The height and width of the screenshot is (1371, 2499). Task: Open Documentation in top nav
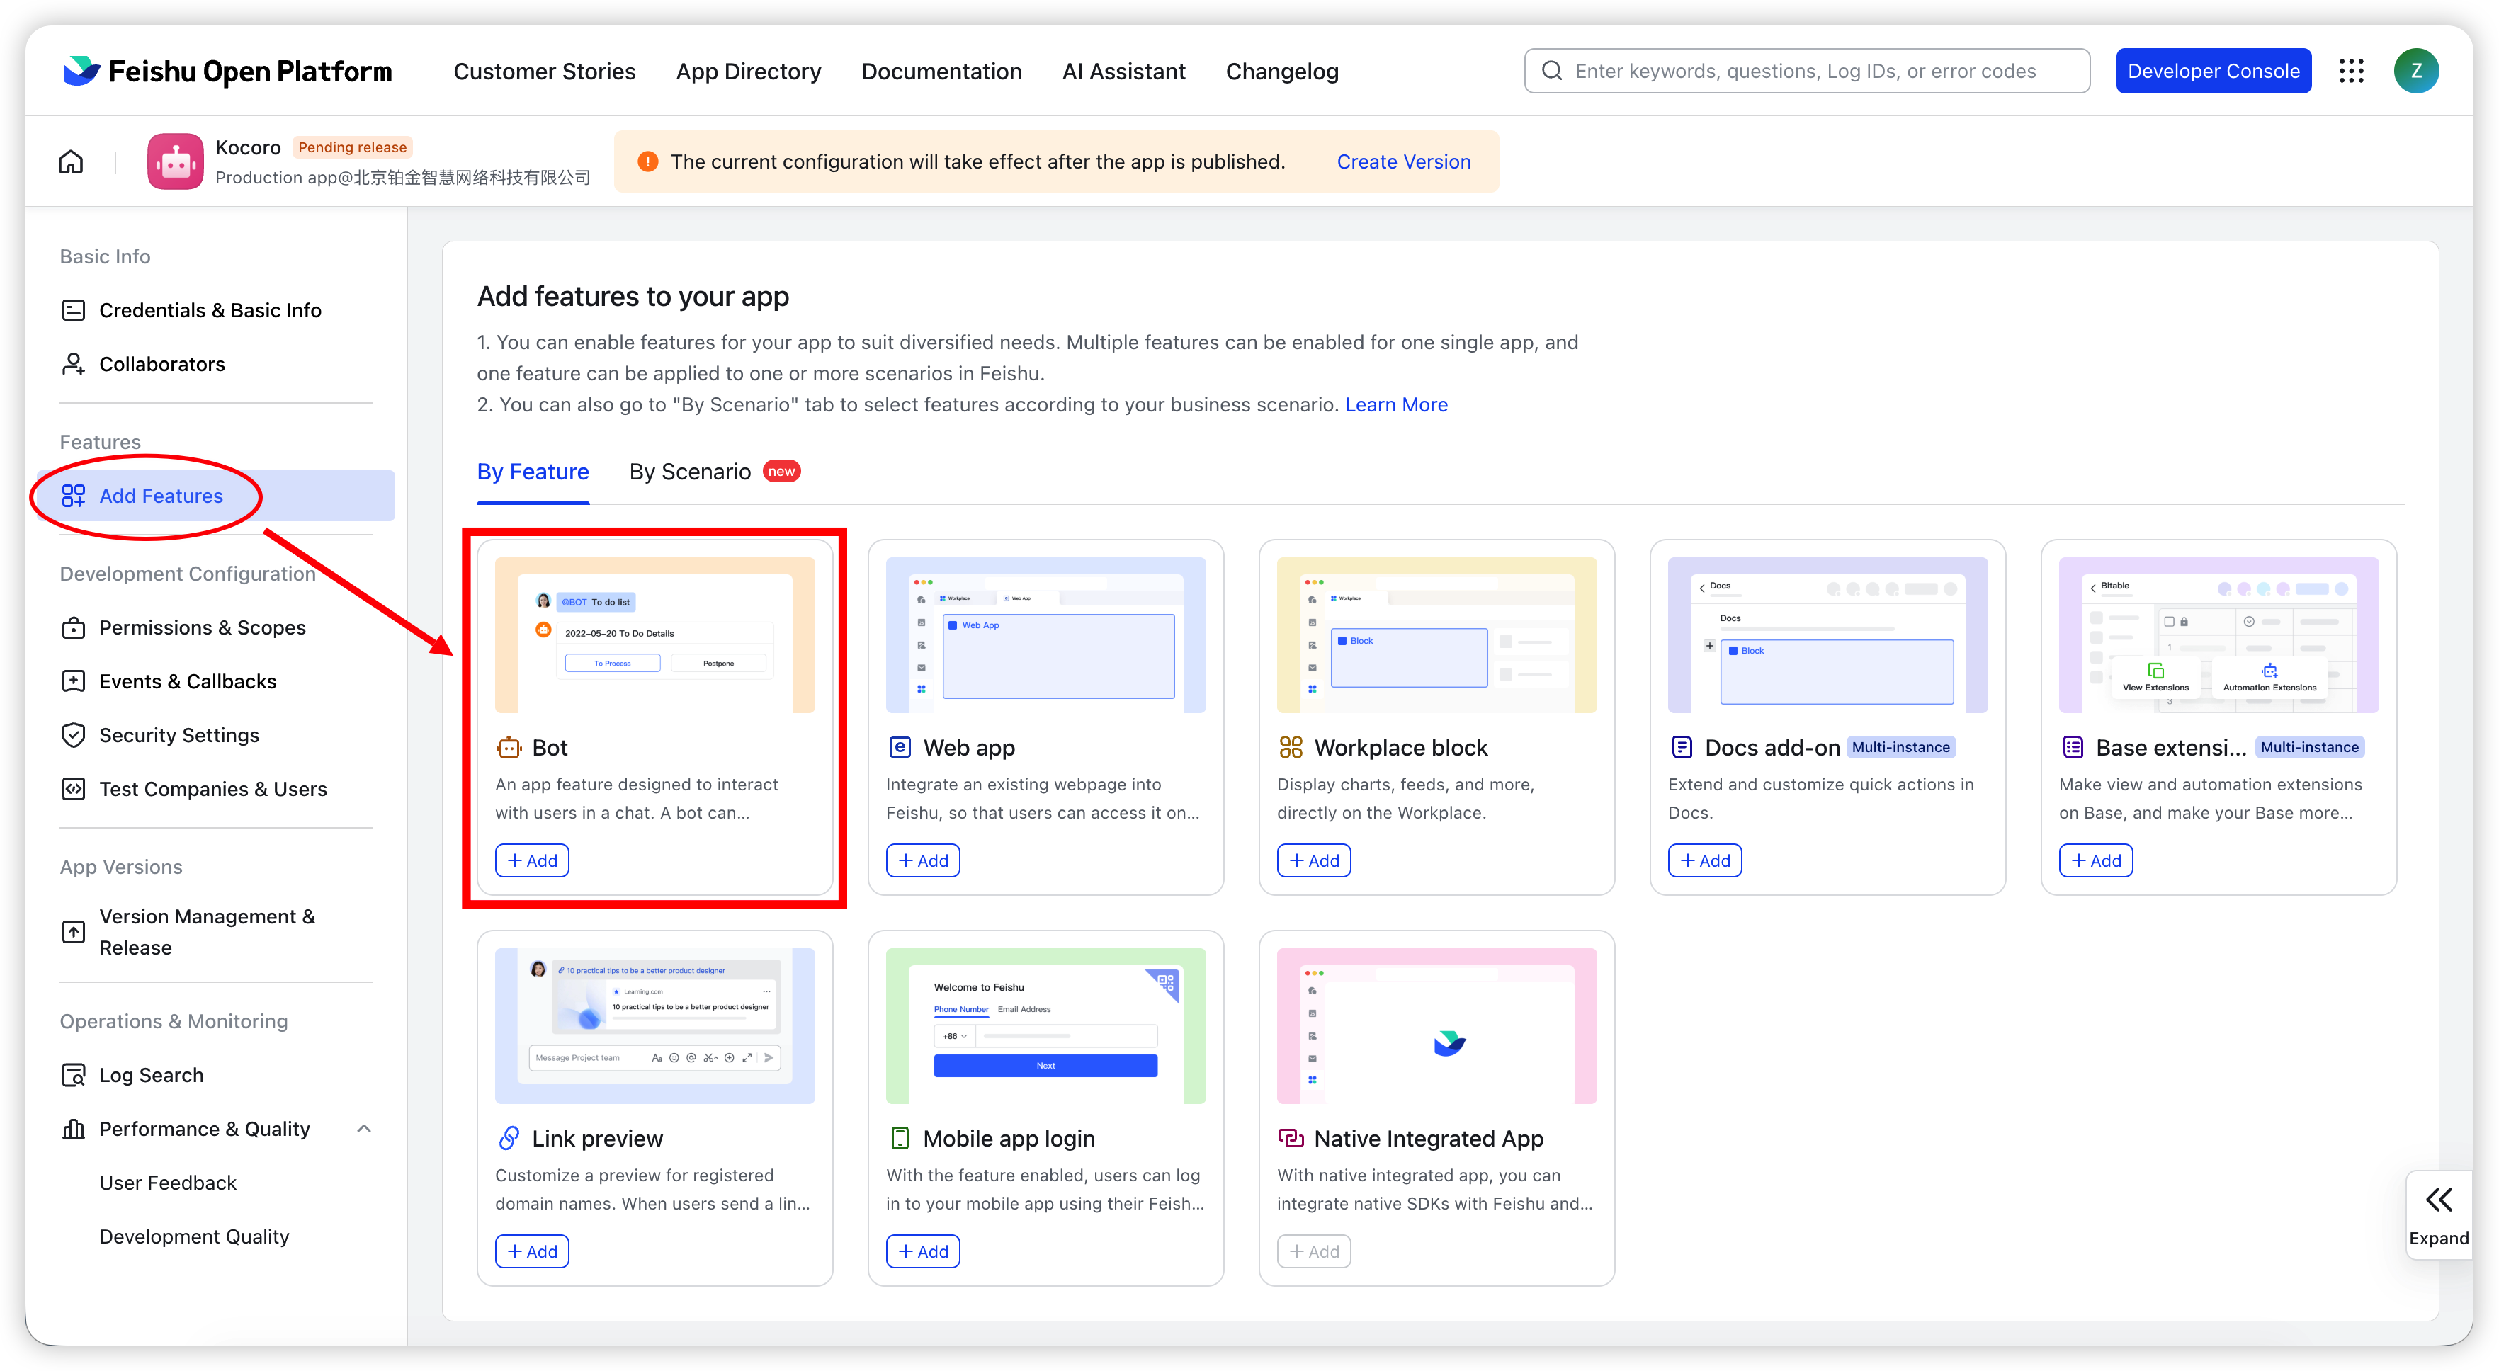941,71
